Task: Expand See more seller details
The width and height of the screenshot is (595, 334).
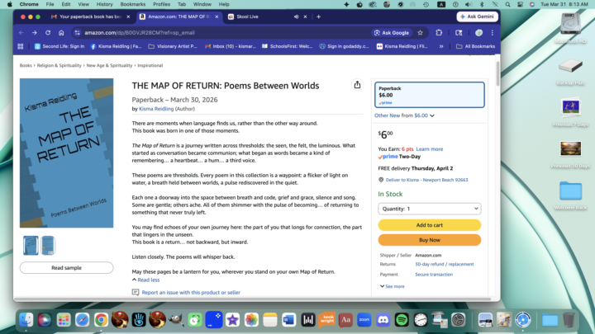Action: [x=392, y=286]
